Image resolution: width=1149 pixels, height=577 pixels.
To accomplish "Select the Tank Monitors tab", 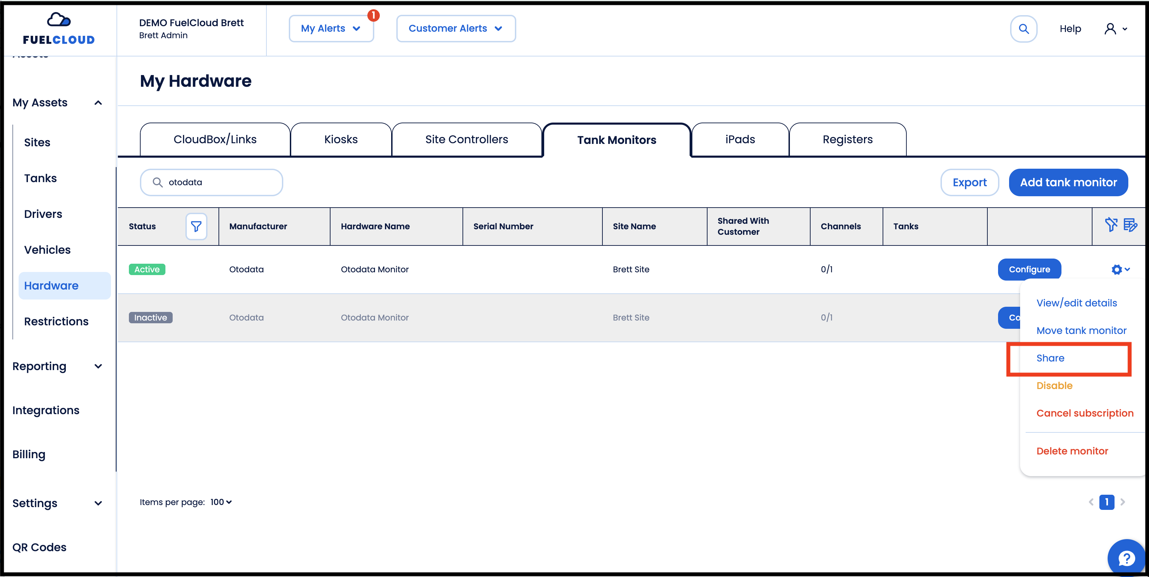I will tap(617, 140).
